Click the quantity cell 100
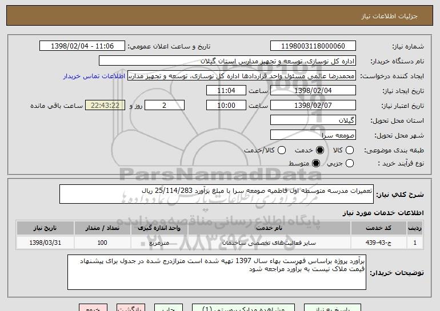440x311 pixels. click(x=102, y=243)
